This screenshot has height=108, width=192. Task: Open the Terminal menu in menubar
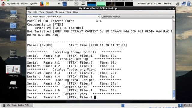(x=60, y=12)
